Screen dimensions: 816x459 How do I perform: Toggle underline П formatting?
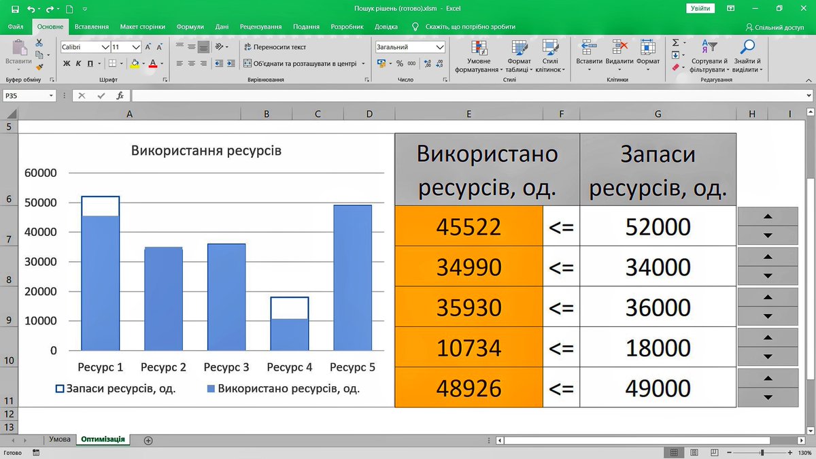[x=90, y=63]
